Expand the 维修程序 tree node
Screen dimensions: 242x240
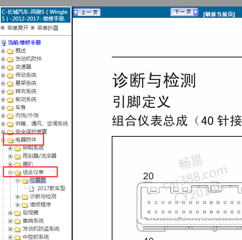pos(17,205)
